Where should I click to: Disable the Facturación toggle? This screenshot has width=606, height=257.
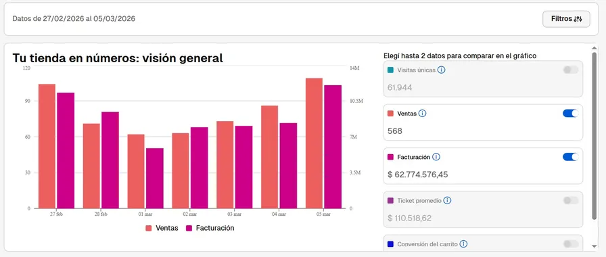click(x=571, y=157)
